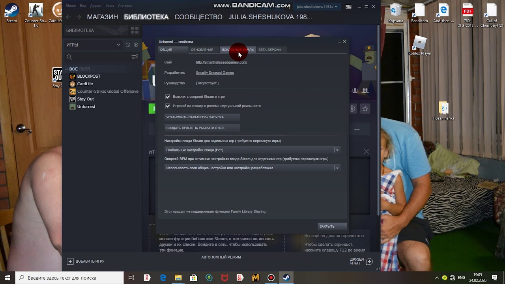The height and width of the screenshot is (284, 505).
Task: Click the favorite star icon on game page
Action: (365, 108)
